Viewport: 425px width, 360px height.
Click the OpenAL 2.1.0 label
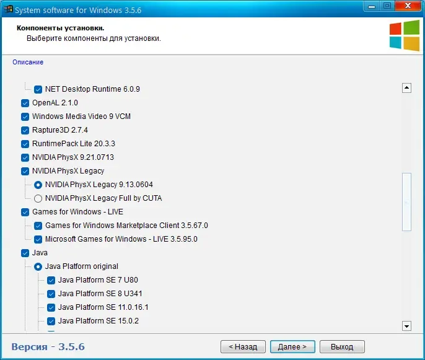55,103
